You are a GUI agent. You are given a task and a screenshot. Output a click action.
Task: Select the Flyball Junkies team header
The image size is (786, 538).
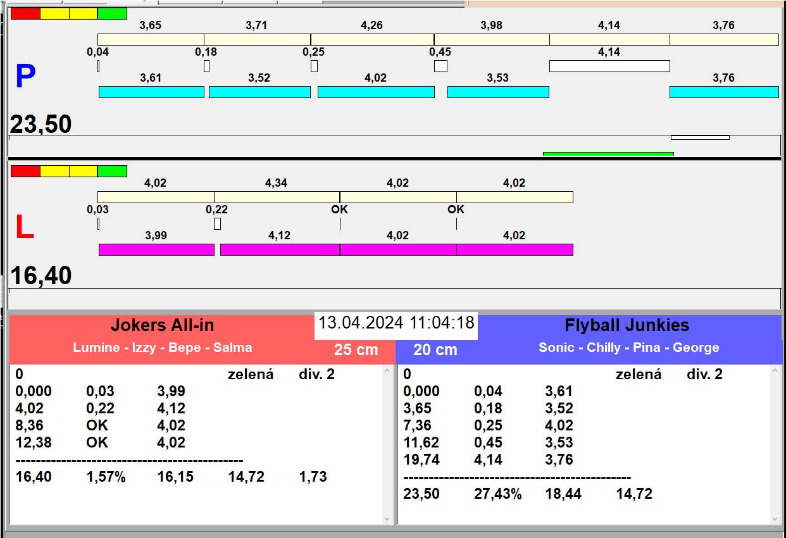[627, 325]
